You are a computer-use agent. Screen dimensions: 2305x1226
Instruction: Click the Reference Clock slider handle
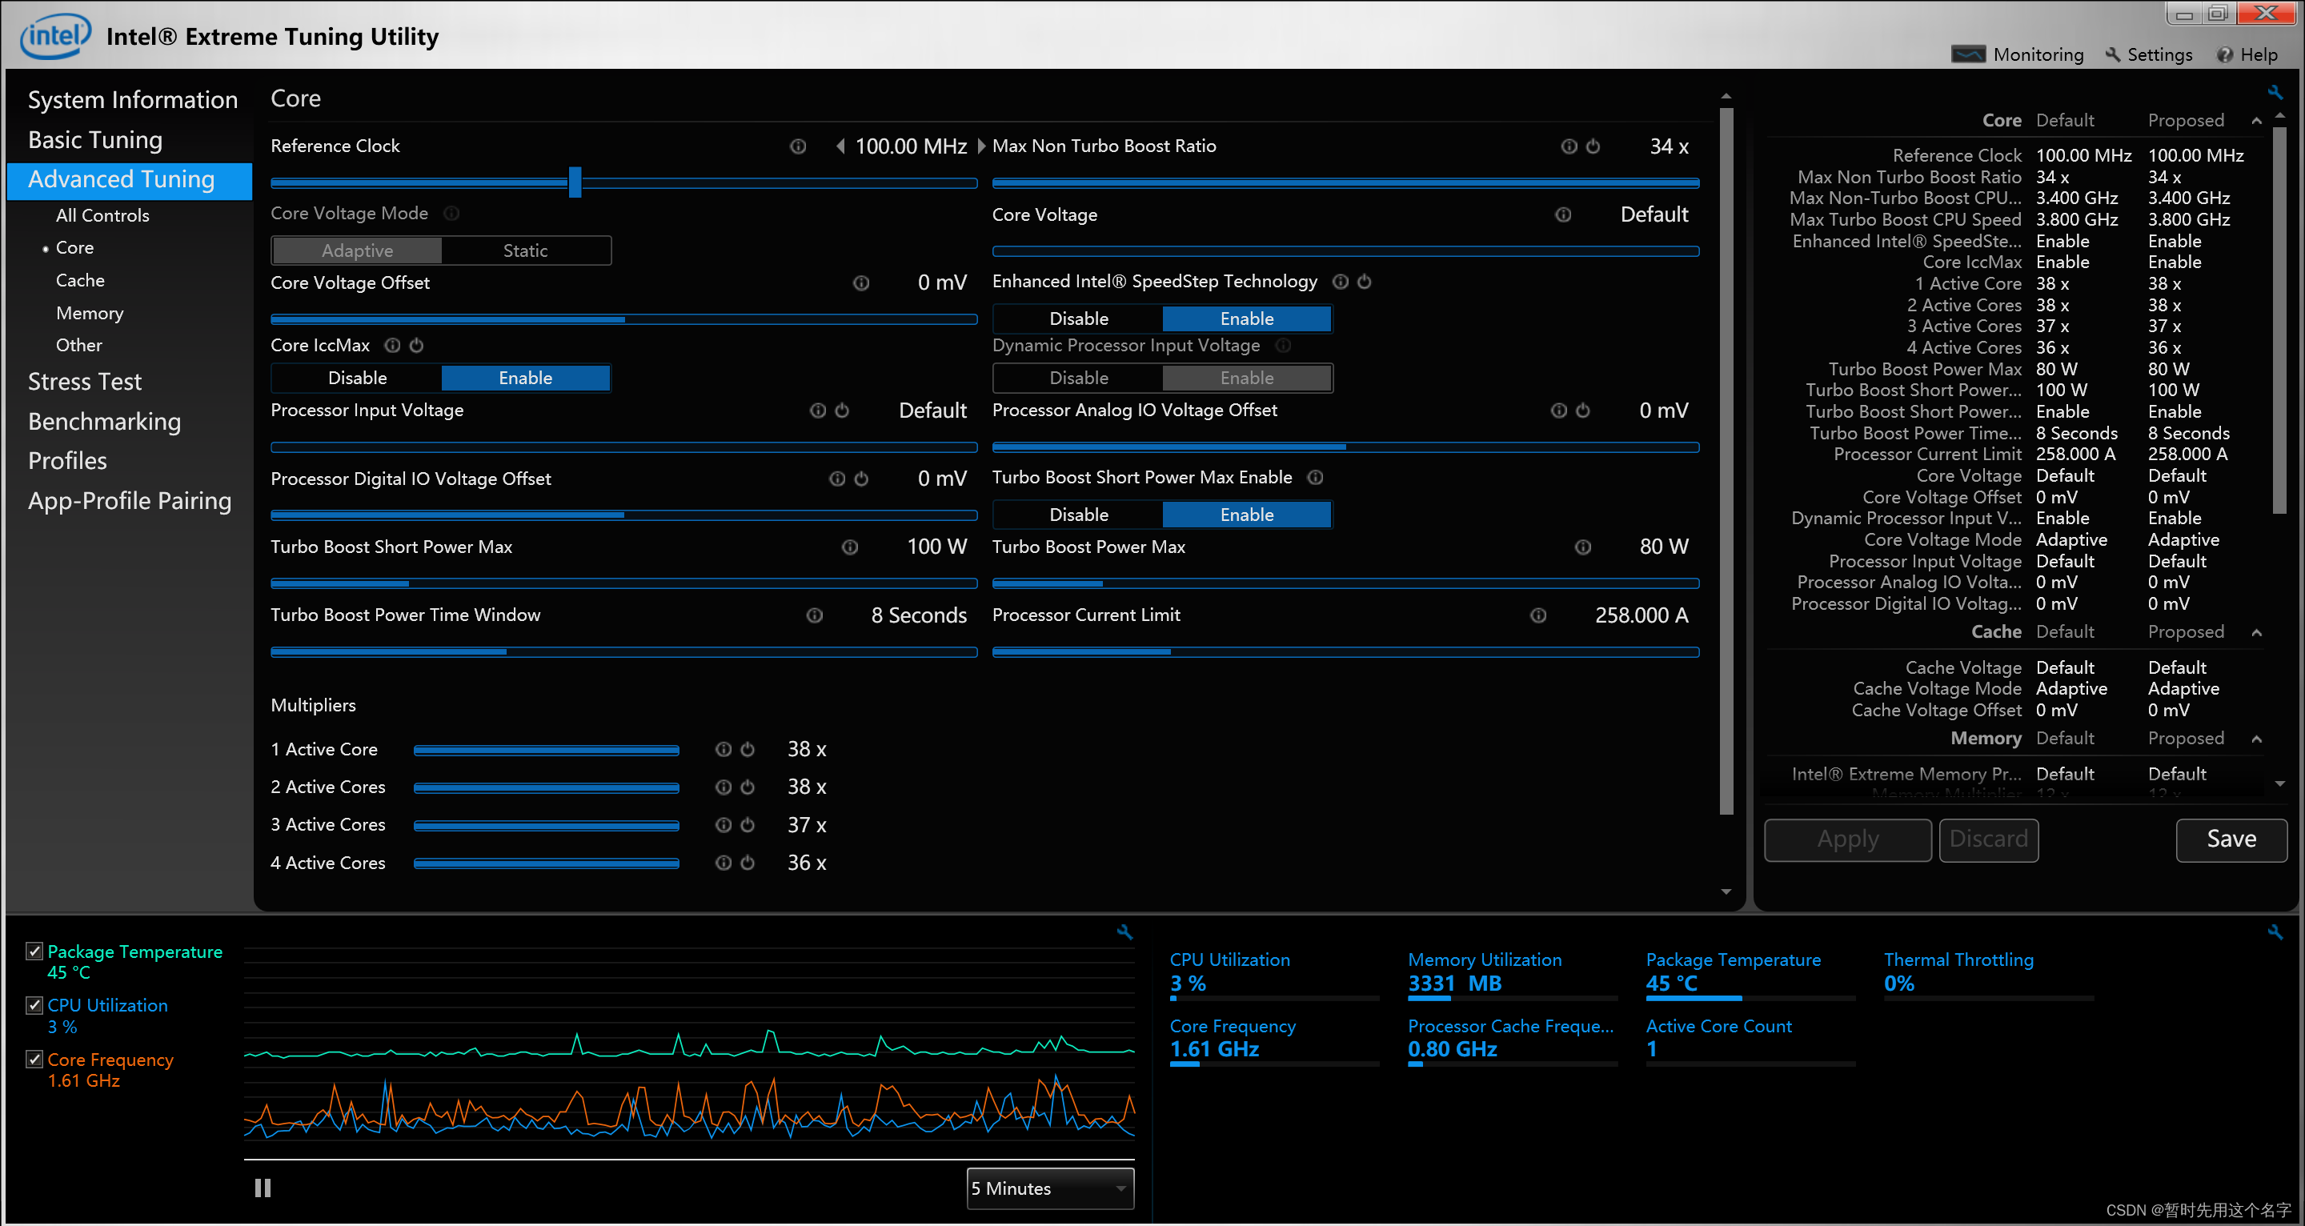[575, 182]
